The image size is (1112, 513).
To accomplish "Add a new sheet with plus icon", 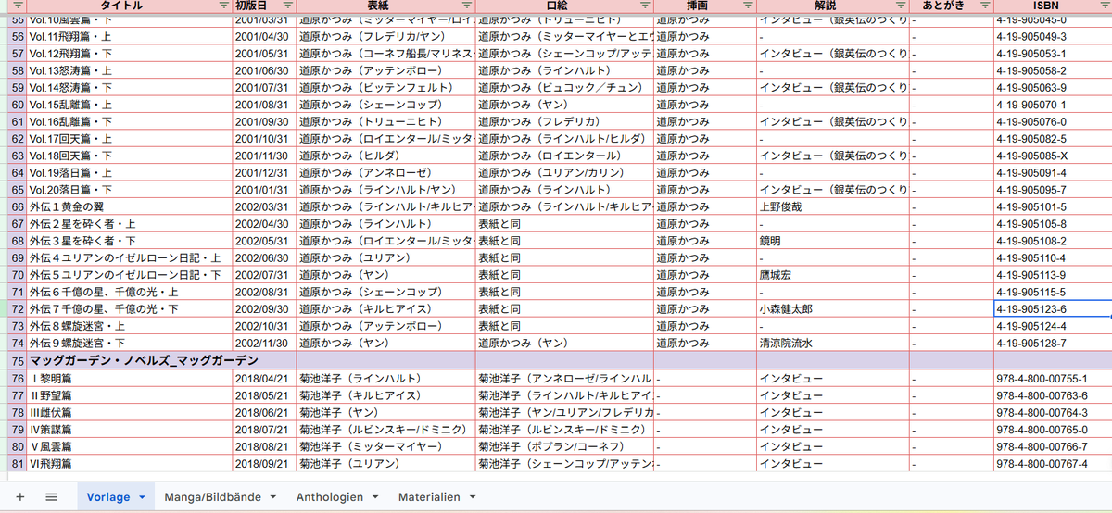I will [x=20, y=497].
